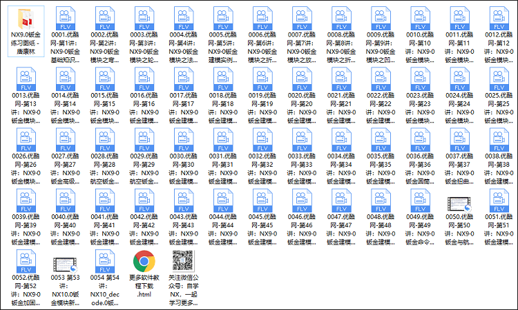Select FLV file icon 0038.优酷网-第38
Screen dimensions: 518x310
pyautogui.click(x=499, y=140)
